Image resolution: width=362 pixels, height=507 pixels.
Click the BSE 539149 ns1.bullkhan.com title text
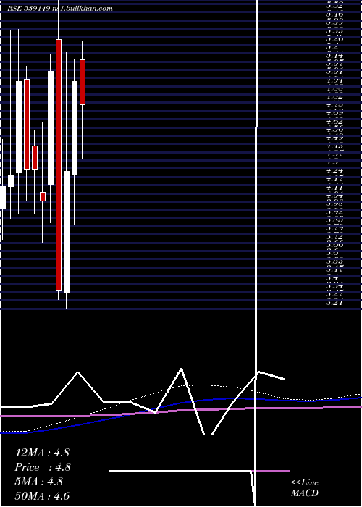[x=60, y=9]
